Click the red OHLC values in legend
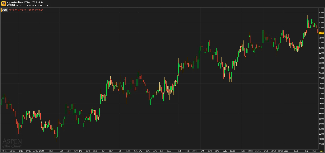The image size is (325, 153). coord(26,10)
